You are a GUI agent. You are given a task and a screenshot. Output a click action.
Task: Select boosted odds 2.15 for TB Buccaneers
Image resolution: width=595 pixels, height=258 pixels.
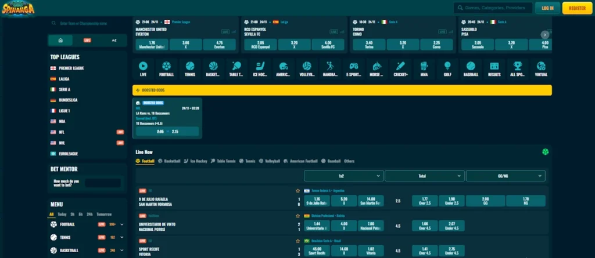167,132
